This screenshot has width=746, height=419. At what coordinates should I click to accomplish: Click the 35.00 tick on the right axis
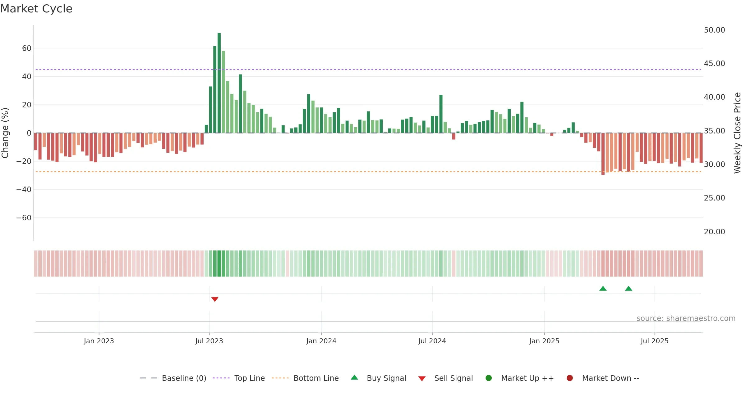tap(714, 131)
